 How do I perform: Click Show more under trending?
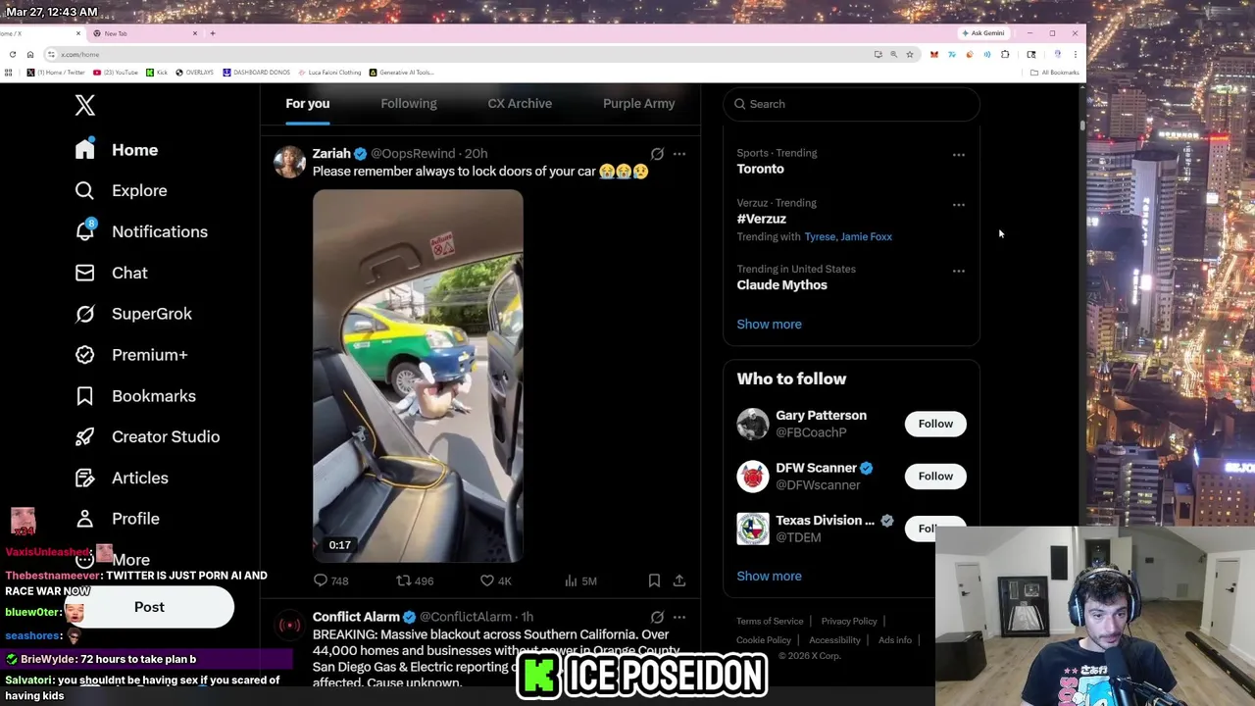769,324
